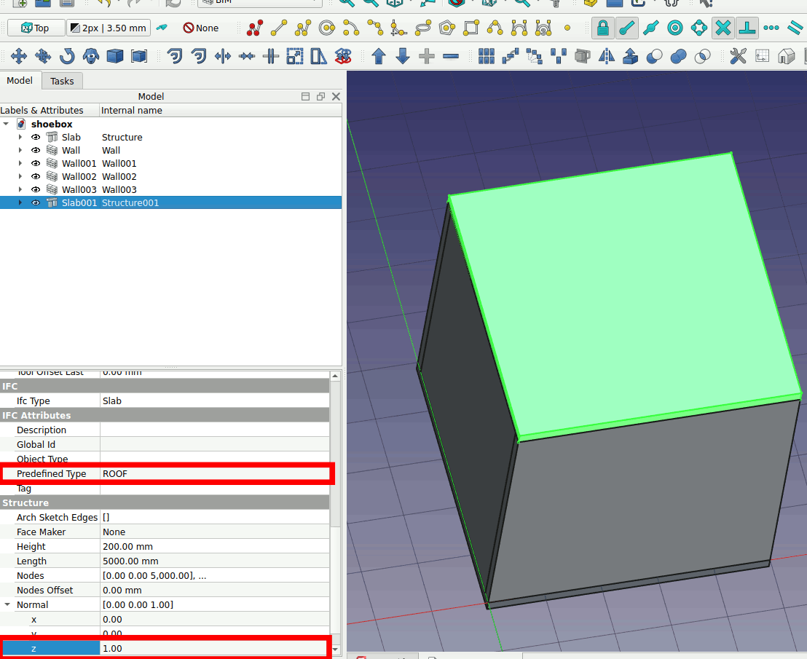Click the Rotate tool icon
The height and width of the screenshot is (659, 807).
point(67,56)
